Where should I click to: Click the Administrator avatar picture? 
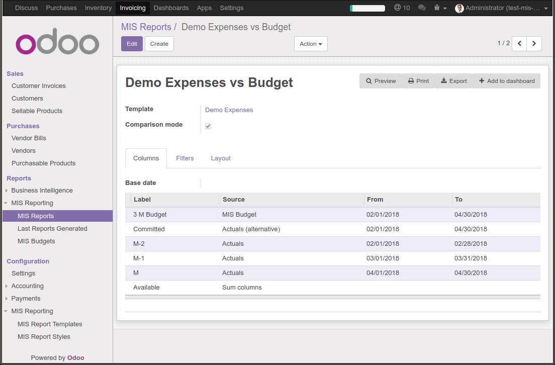459,8
